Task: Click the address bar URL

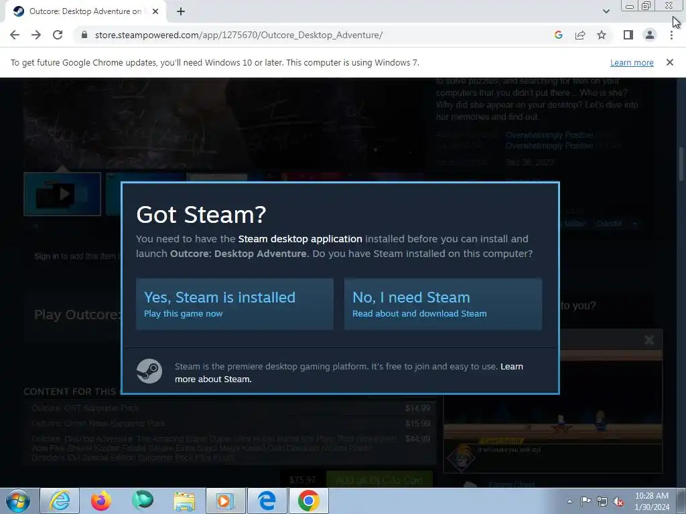Action: (239, 35)
